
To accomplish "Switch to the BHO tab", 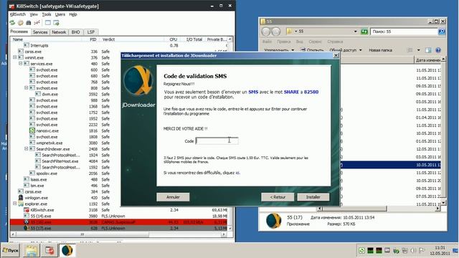I will (76, 32).
